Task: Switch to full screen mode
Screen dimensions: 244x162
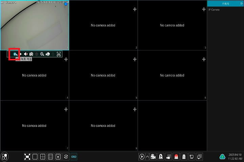Action: 27,157
